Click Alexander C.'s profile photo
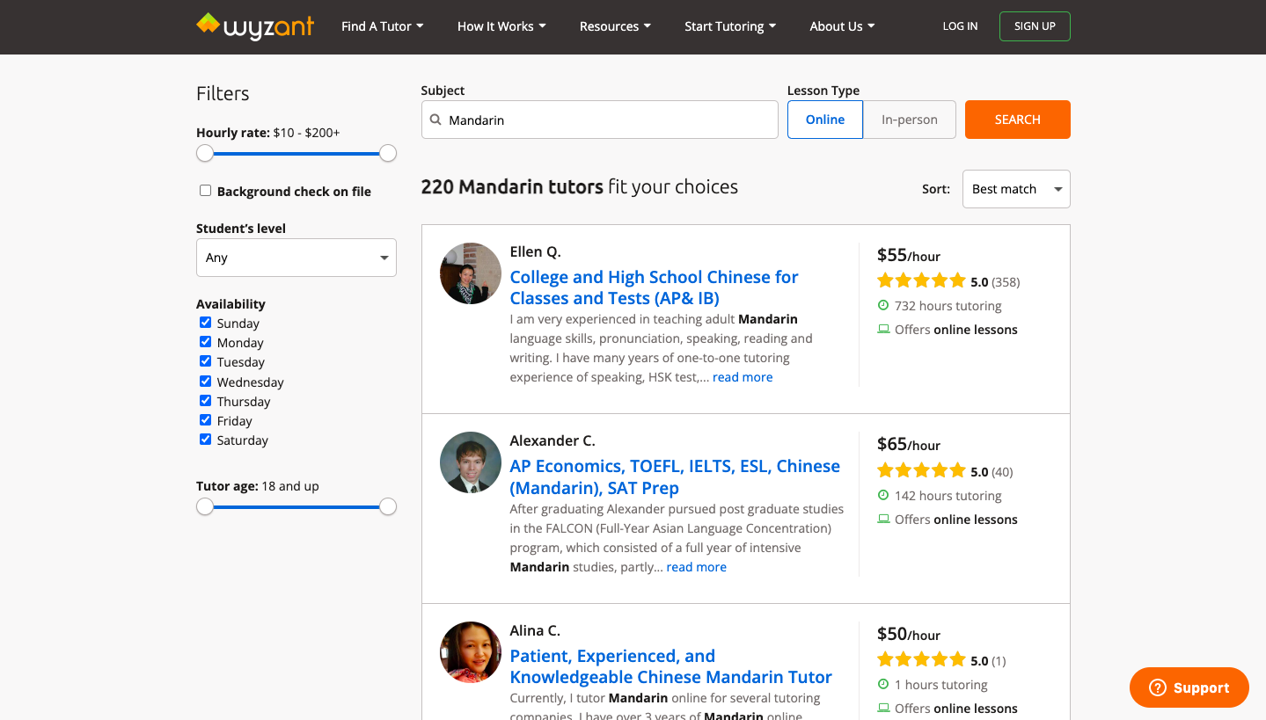Viewport: 1266px width, 720px height. click(x=471, y=462)
